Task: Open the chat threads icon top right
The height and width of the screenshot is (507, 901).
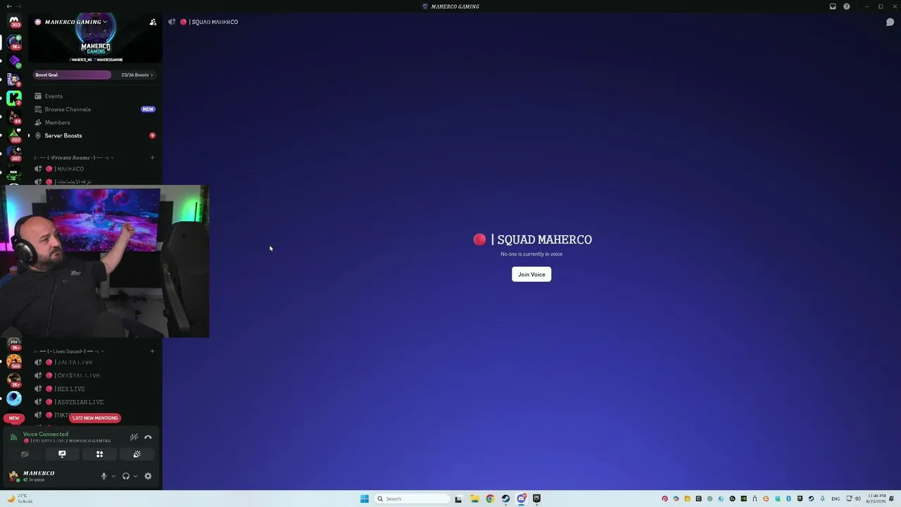Action: [x=890, y=22]
